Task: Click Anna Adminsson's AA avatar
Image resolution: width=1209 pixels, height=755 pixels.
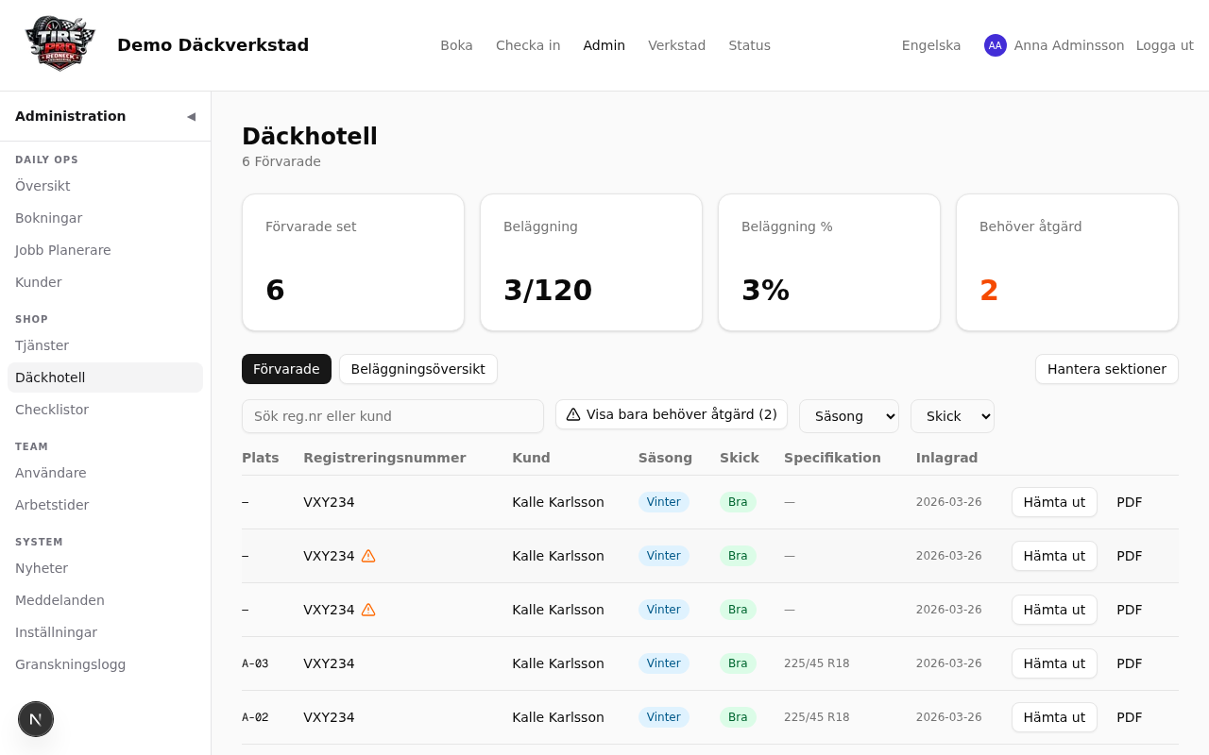Action: coord(995,45)
